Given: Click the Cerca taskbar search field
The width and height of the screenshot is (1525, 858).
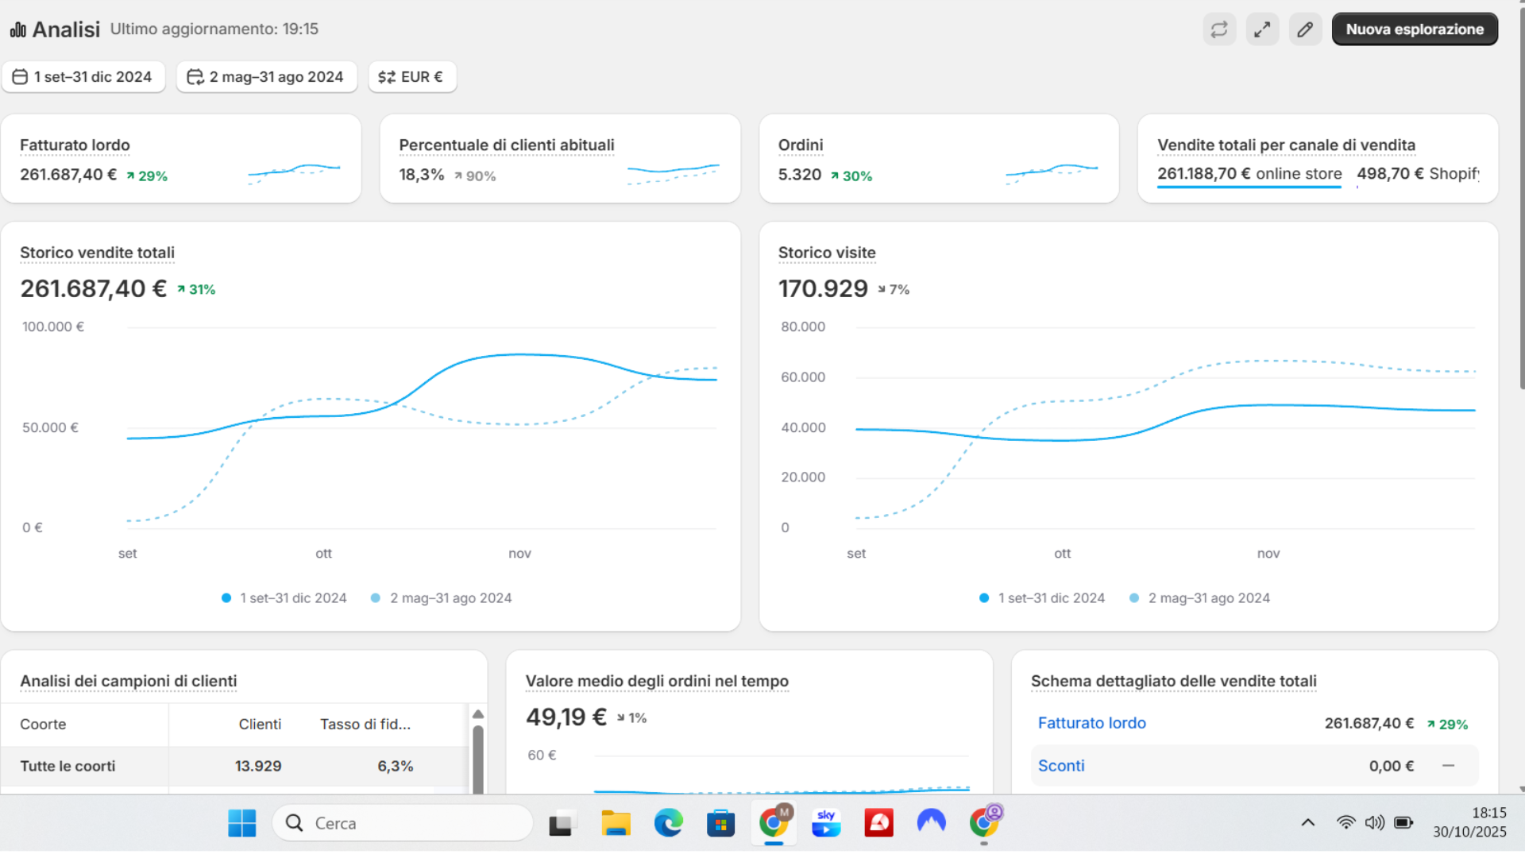Looking at the screenshot, I should tap(403, 823).
